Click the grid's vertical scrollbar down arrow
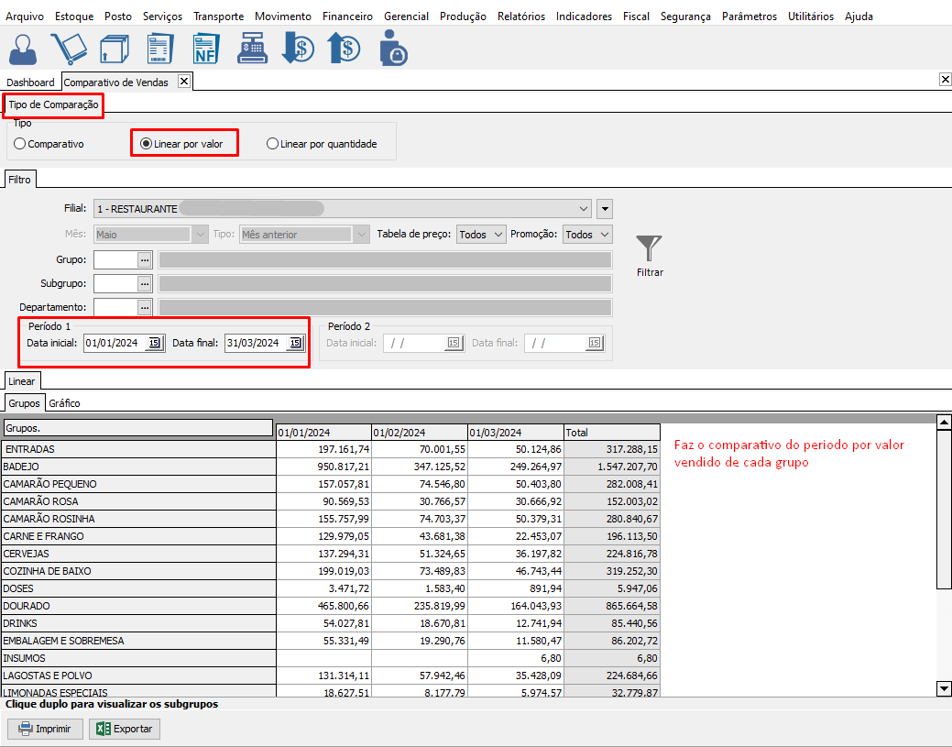Screen dimensions: 952x747 [944, 687]
